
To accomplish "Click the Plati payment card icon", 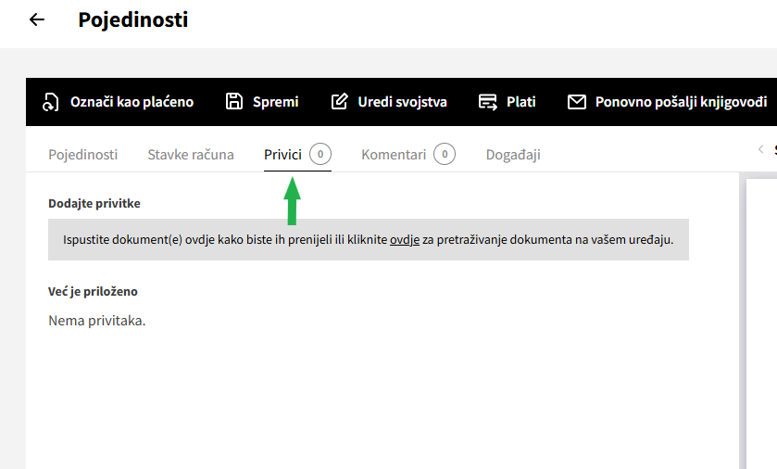I will pyautogui.click(x=488, y=102).
